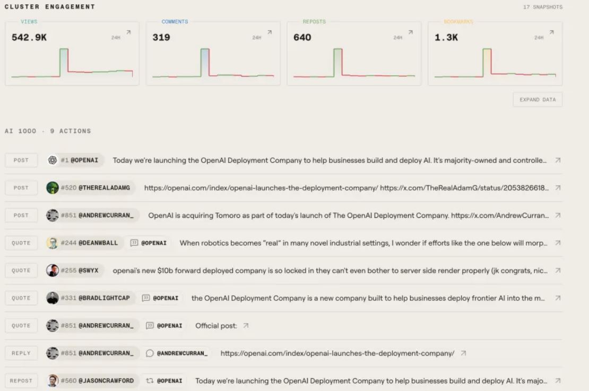The height and width of the screenshot is (391, 589).
Task: Open arrow link in @ANDREWCURRAN_ reply row
Action: tap(463, 353)
